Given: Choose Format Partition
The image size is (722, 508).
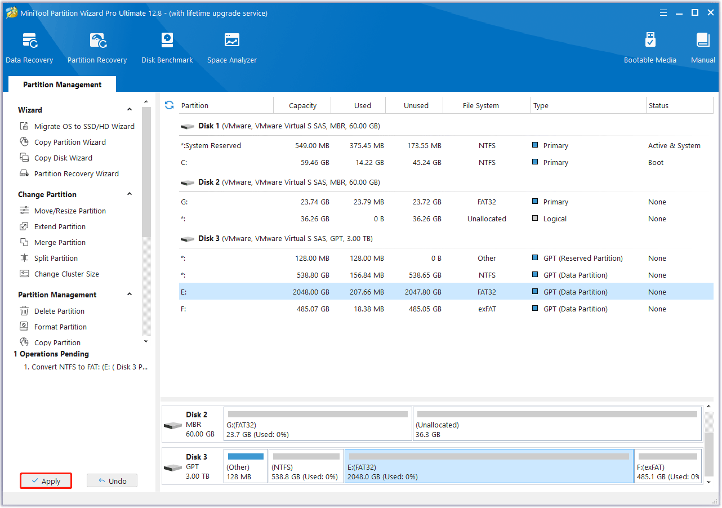Looking at the screenshot, I should [53, 327].
